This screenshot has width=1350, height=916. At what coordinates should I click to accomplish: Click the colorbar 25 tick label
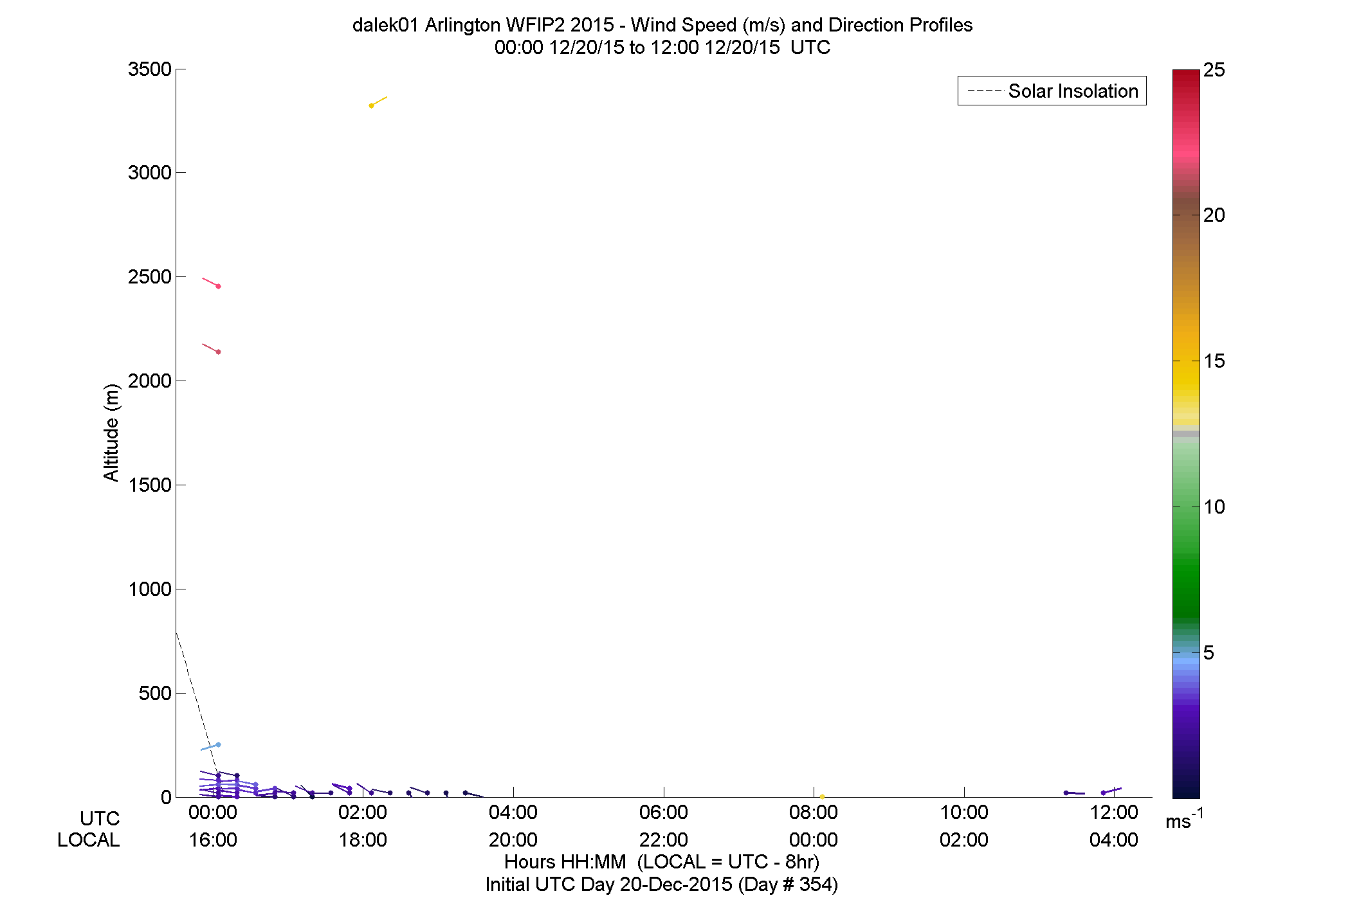pyautogui.click(x=1214, y=70)
